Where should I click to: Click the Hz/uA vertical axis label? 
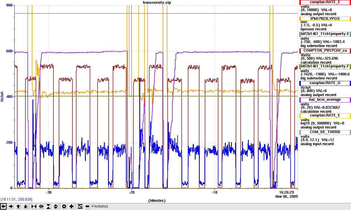[2, 96]
